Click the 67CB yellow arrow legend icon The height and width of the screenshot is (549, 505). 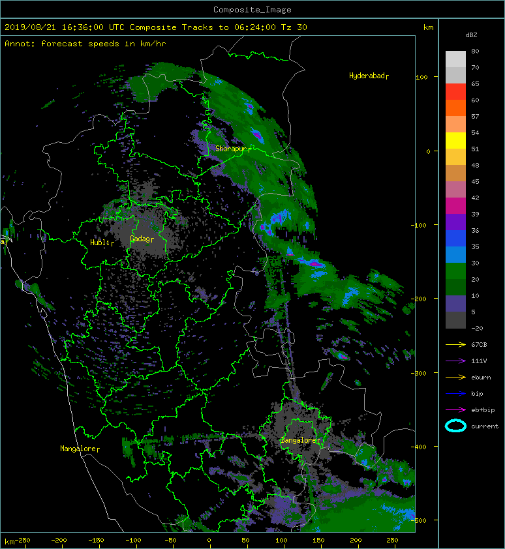[x=455, y=344]
